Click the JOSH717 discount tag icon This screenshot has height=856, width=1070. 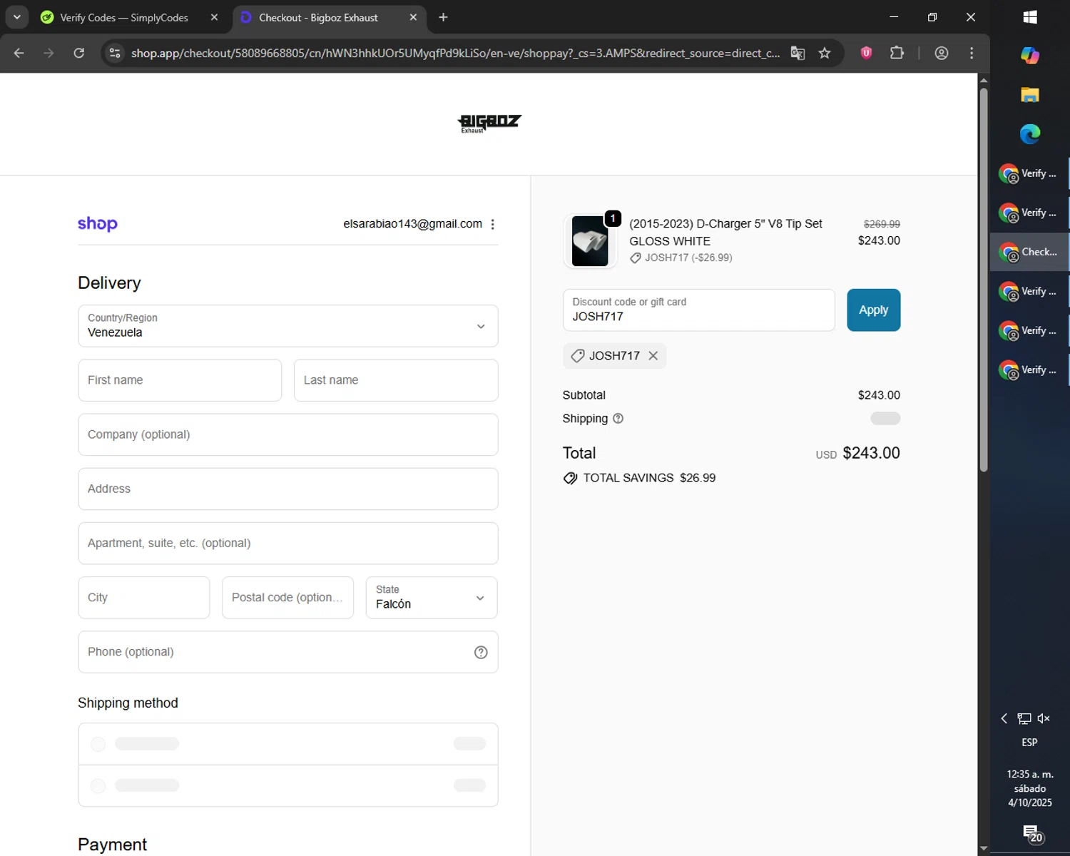(x=578, y=356)
